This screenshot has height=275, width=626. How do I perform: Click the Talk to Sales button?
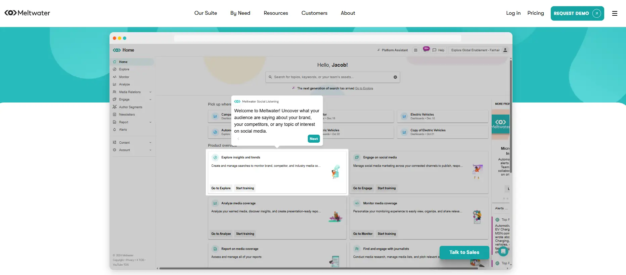[x=464, y=252]
